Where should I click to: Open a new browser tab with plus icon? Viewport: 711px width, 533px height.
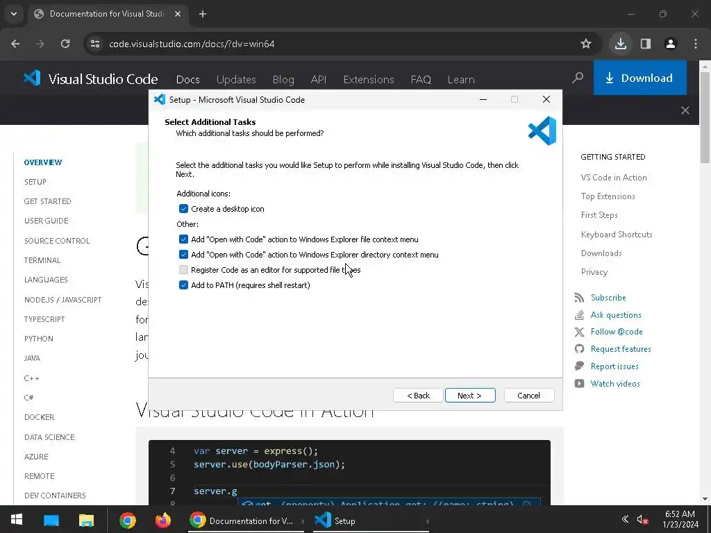tap(203, 14)
